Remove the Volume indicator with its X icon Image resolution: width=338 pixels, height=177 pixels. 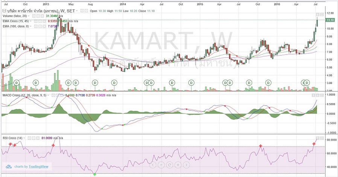42,16
